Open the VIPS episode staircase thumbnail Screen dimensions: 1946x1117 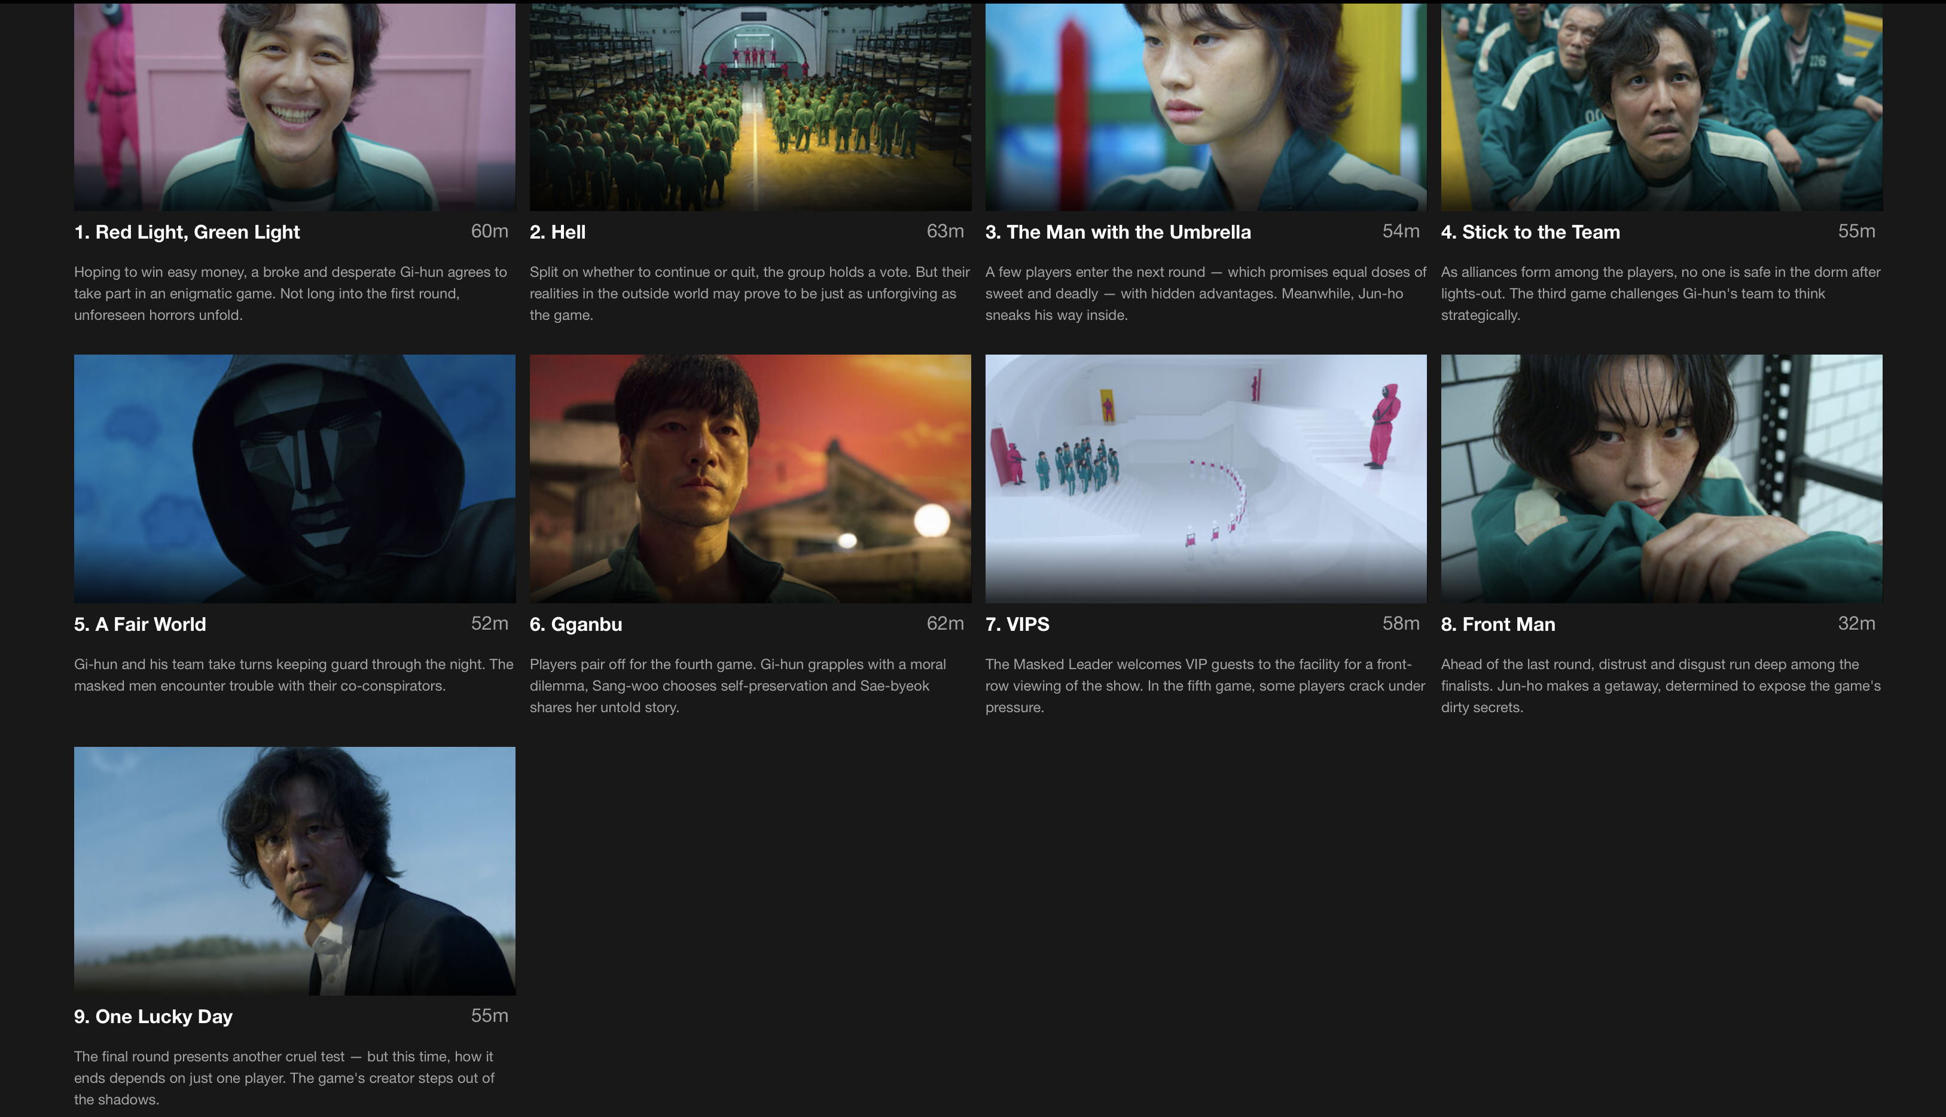coord(1206,478)
